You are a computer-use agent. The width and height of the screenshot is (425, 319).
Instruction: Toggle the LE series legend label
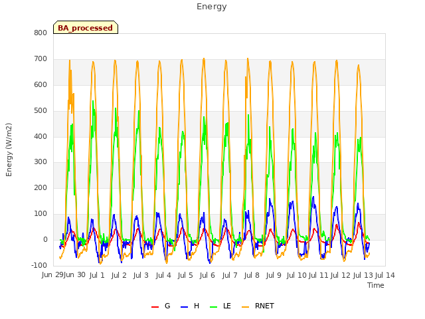(227, 306)
